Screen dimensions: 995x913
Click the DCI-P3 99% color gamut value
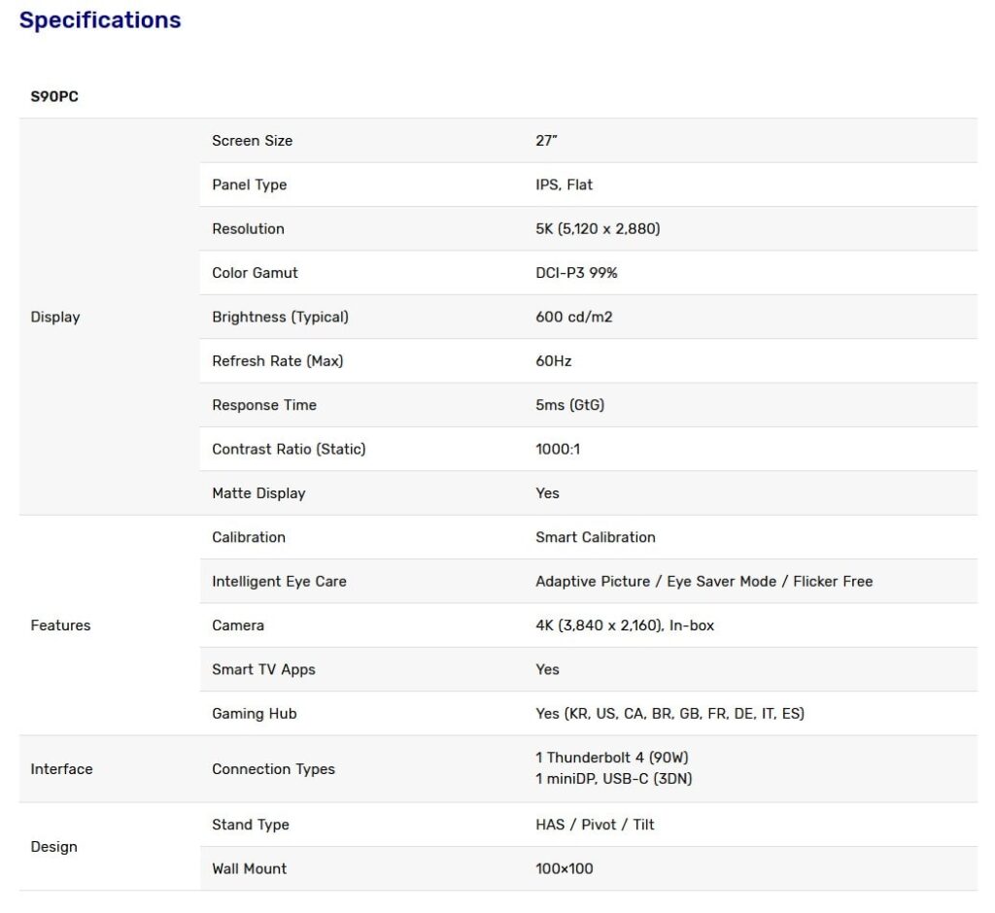click(576, 273)
